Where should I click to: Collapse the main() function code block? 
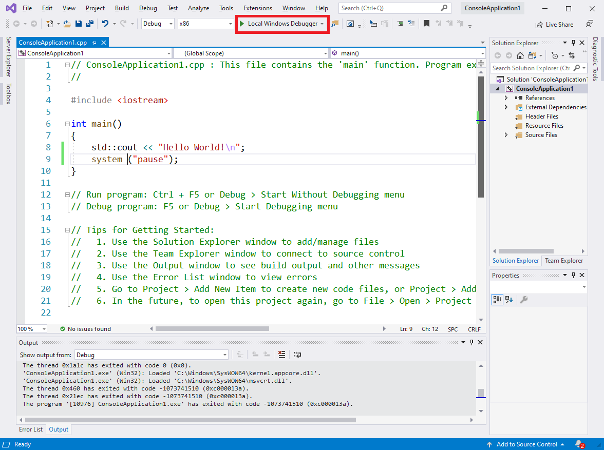pos(67,124)
